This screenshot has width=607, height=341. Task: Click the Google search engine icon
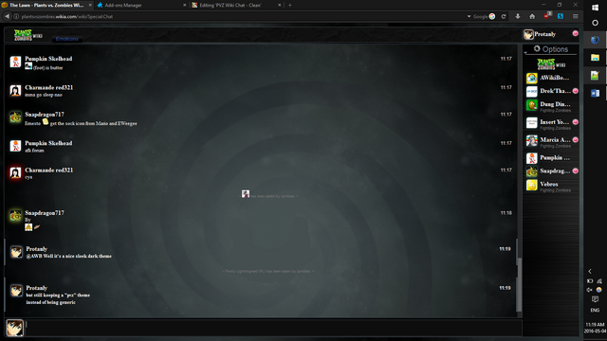pyautogui.click(x=492, y=16)
